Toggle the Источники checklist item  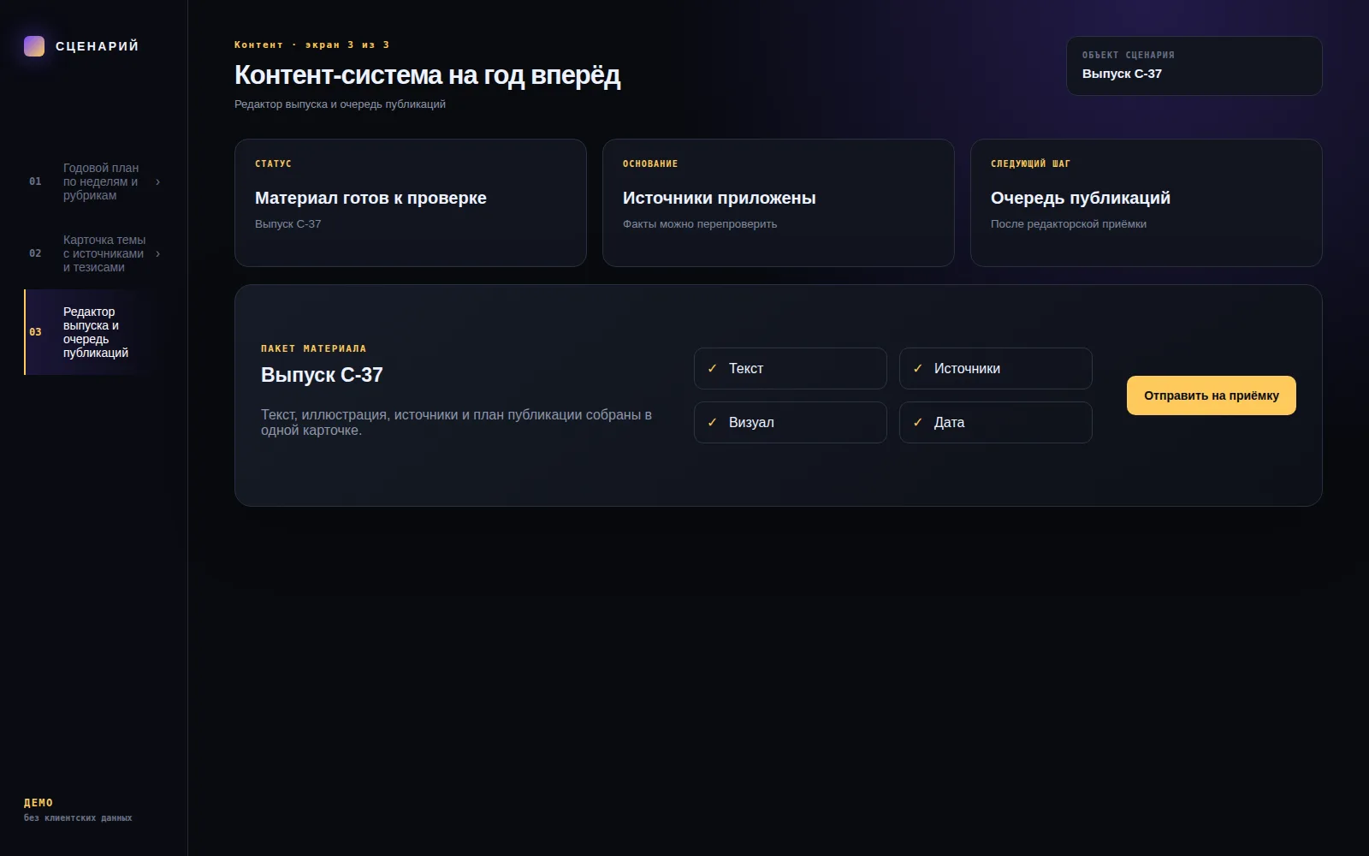pyautogui.click(x=995, y=368)
